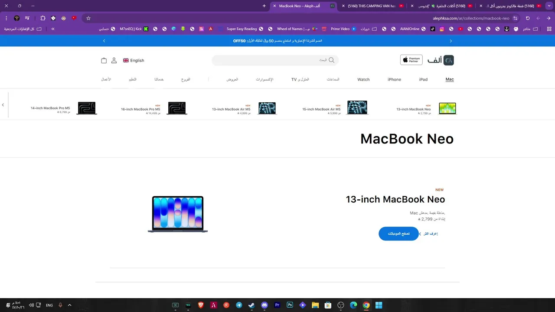This screenshot has width=555, height=312.
Task: Expand the bookmarks overflow chevron
Action: (x=53, y=29)
